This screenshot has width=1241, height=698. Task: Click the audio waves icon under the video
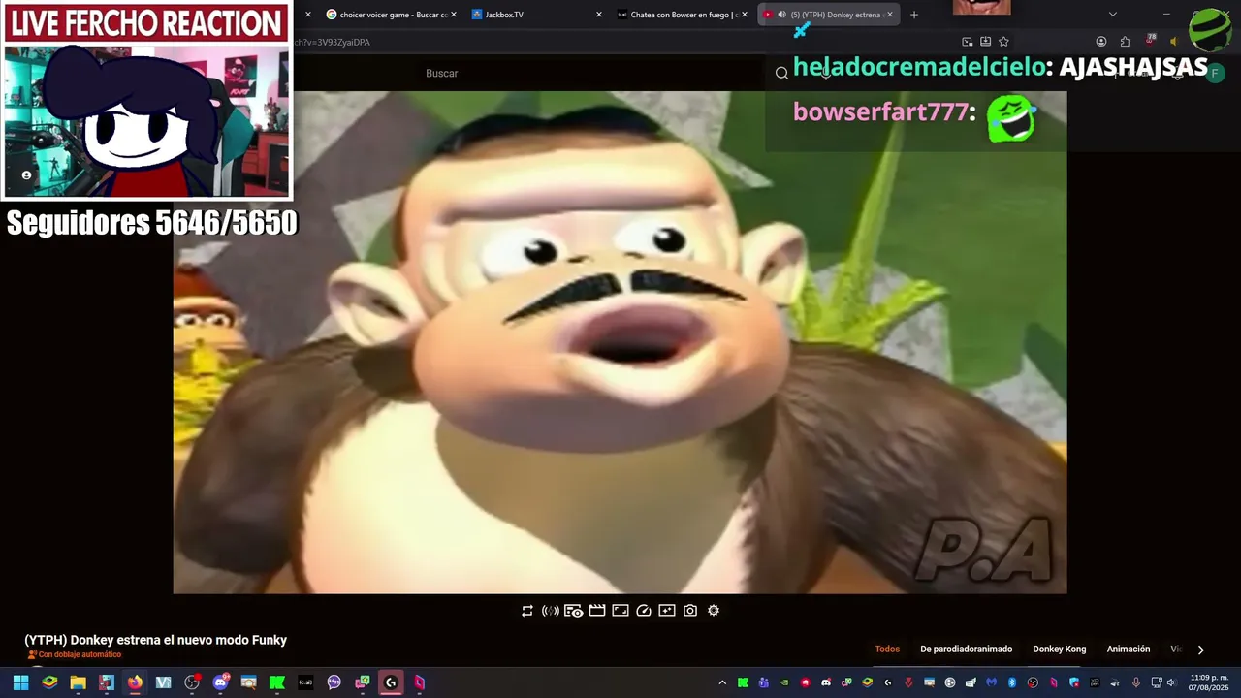[x=550, y=611]
